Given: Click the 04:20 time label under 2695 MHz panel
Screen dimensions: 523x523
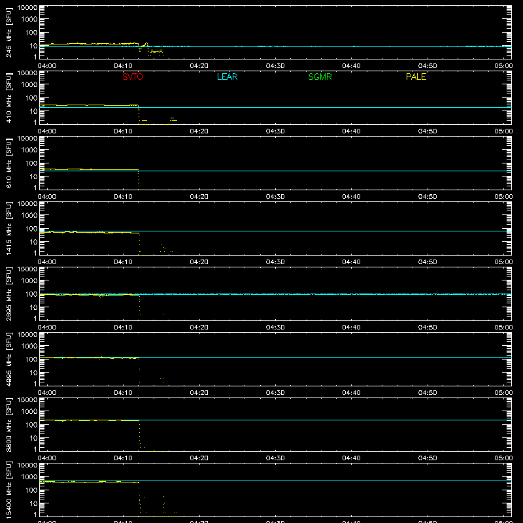Looking at the screenshot, I should pos(199,328).
